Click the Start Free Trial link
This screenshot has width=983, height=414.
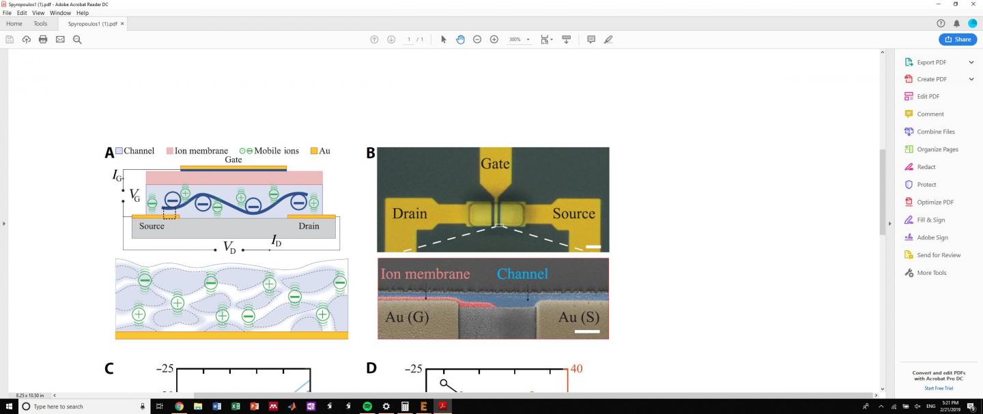(939, 387)
